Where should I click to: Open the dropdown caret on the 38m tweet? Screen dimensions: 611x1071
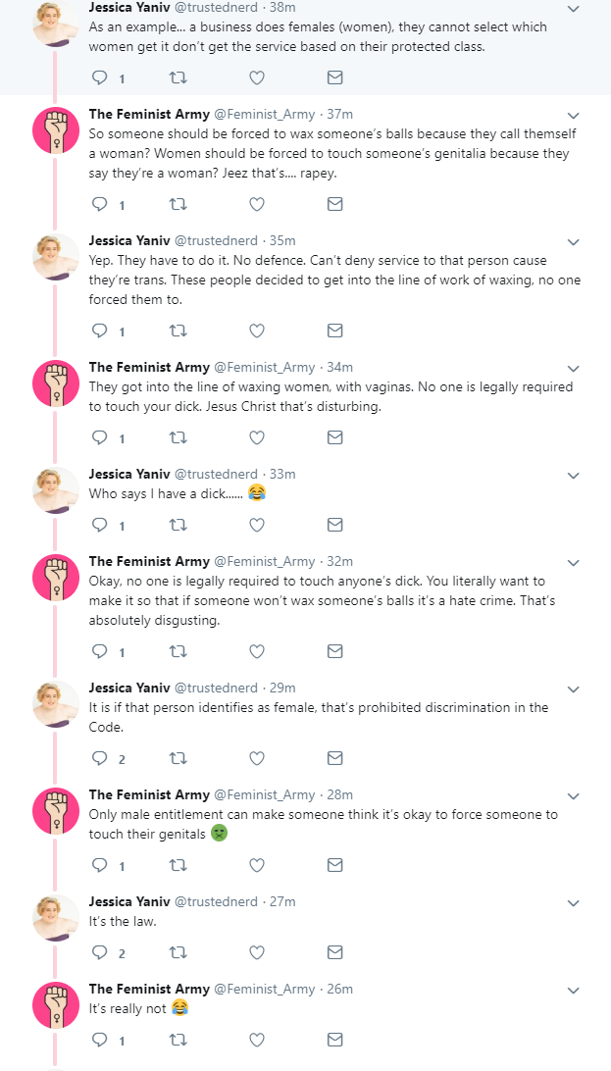(574, 9)
